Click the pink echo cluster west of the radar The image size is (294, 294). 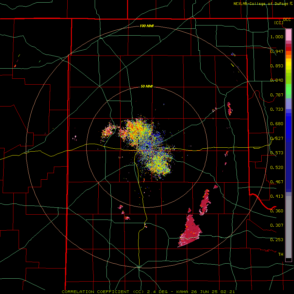[x=108, y=131]
